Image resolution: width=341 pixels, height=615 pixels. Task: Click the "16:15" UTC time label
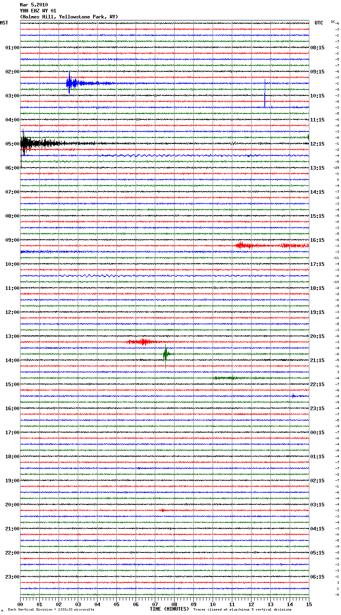pos(317,240)
